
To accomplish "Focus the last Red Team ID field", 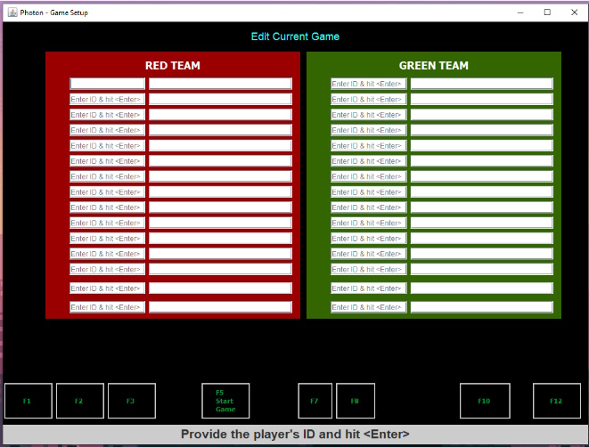I will coord(108,307).
